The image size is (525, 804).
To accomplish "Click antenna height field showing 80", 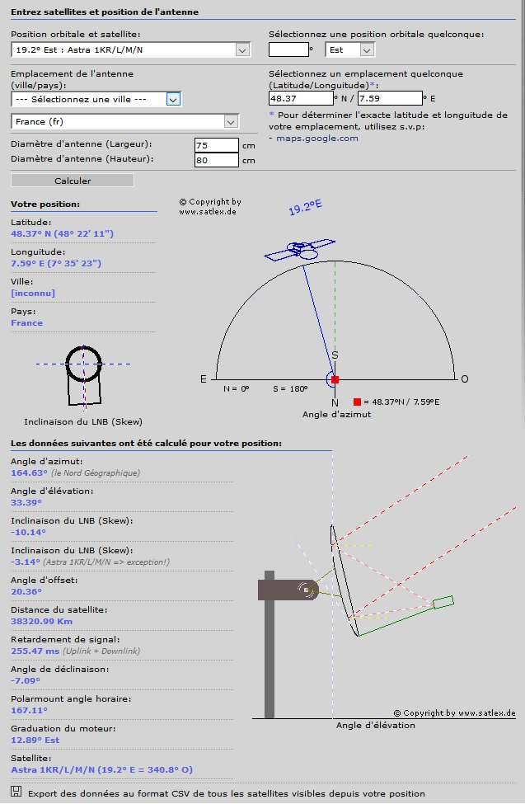I will [x=217, y=160].
